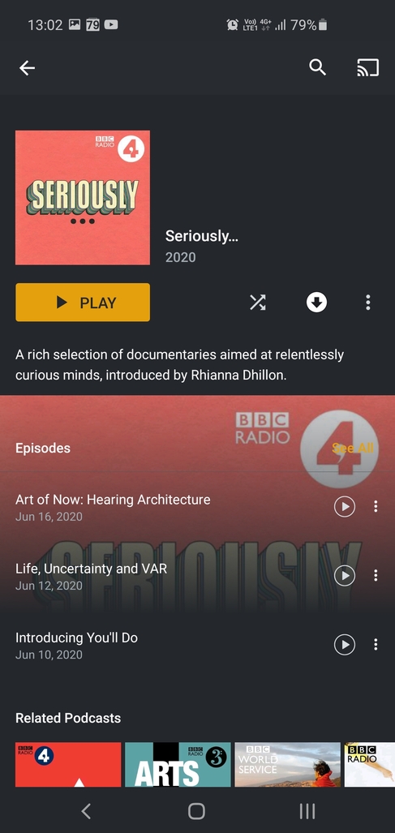Tap the Seriously podcast cover artwork
The image size is (395, 833).
(x=83, y=198)
